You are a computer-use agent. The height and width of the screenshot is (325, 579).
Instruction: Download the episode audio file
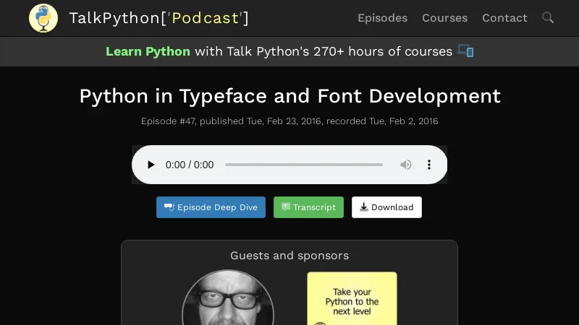pyautogui.click(x=386, y=207)
